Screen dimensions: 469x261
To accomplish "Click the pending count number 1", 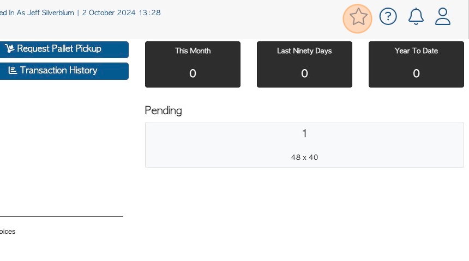I will coord(304,133).
